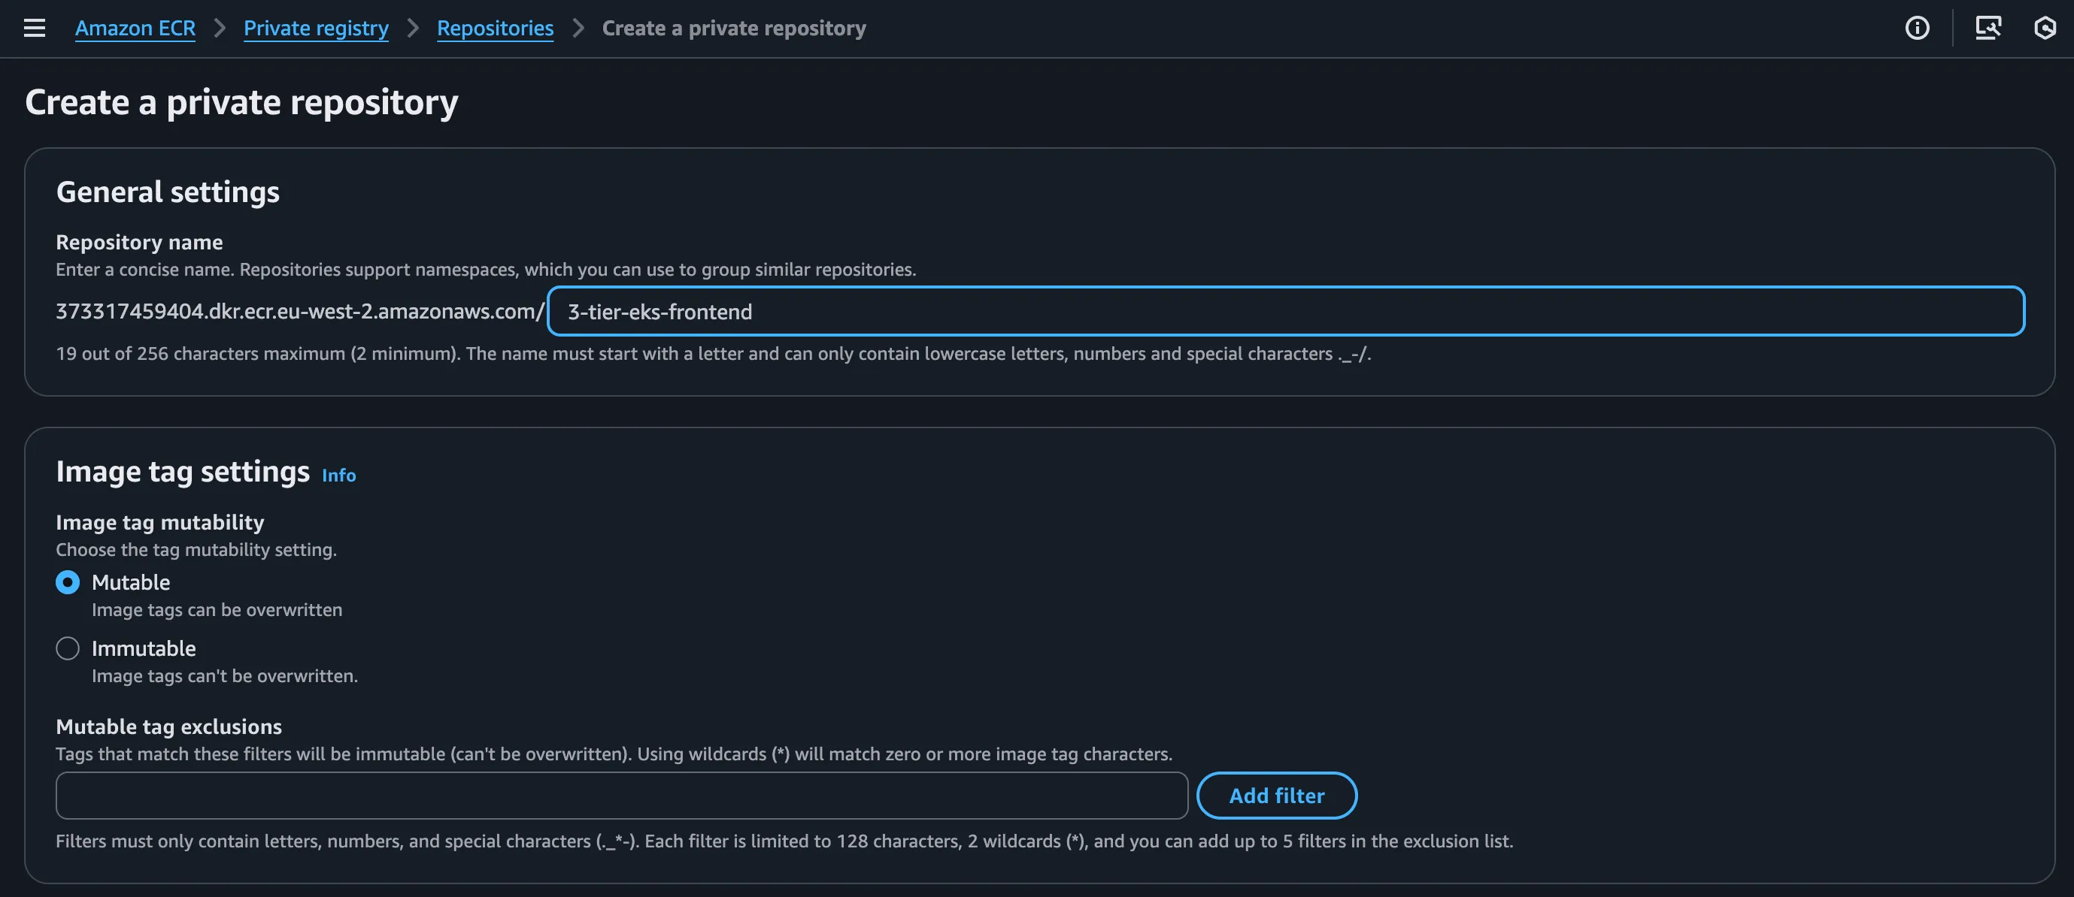Click the Mutable tag exclusions filter input

coord(622,796)
